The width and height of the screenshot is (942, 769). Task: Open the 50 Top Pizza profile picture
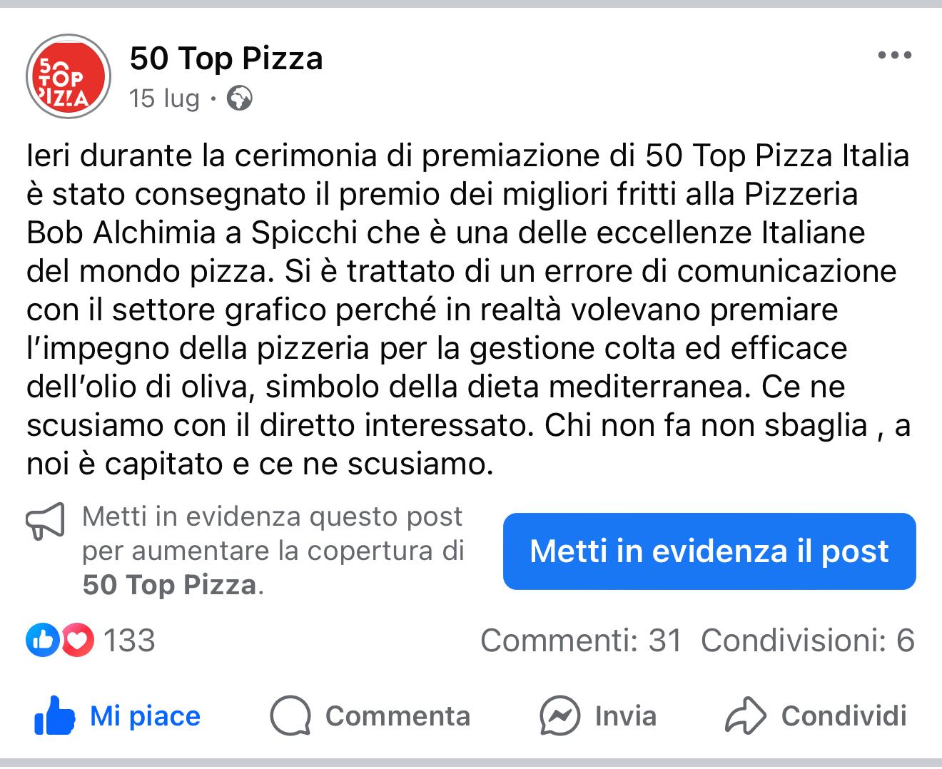pos(68,76)
